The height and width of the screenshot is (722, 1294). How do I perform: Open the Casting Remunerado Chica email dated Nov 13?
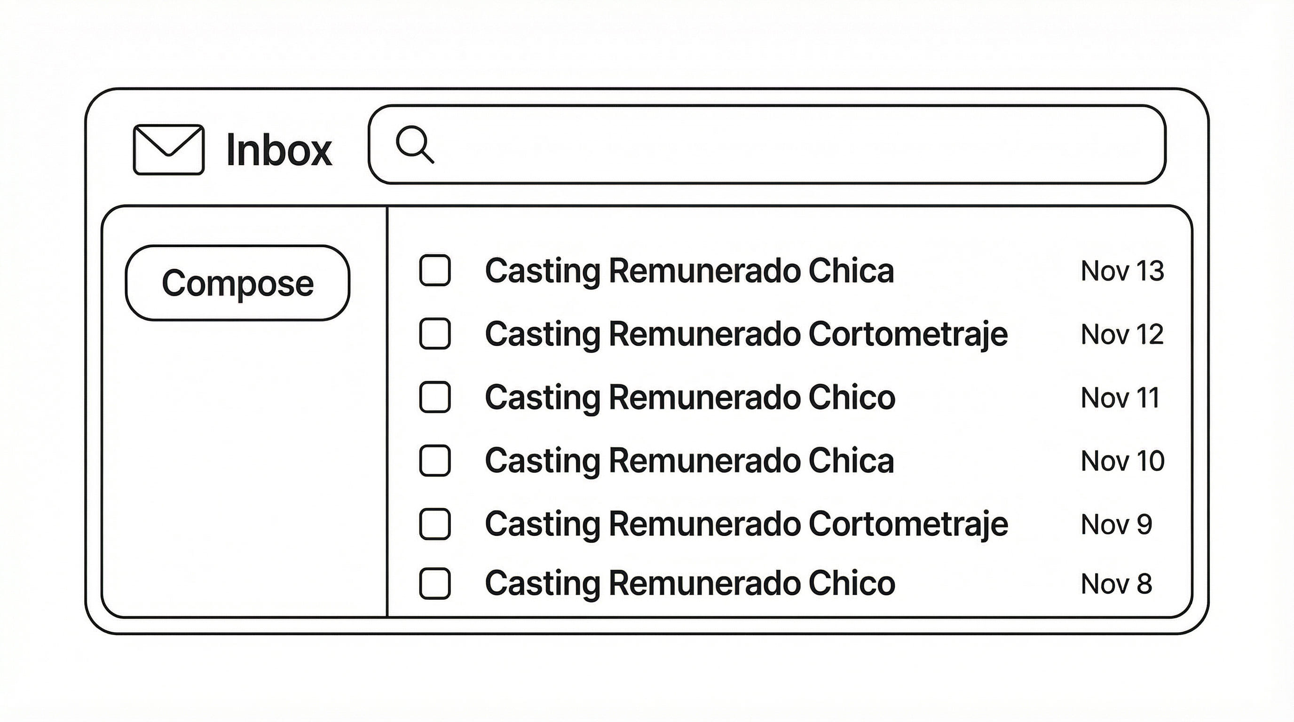coord(689,271)
